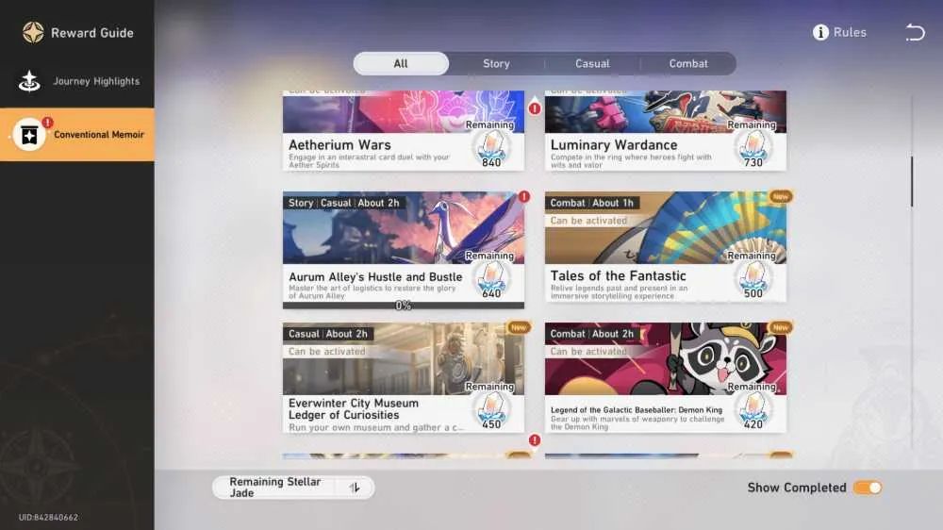
Task: Click the red alert badge on Aurum Alley's card
Action: click(x=524, y=197)
